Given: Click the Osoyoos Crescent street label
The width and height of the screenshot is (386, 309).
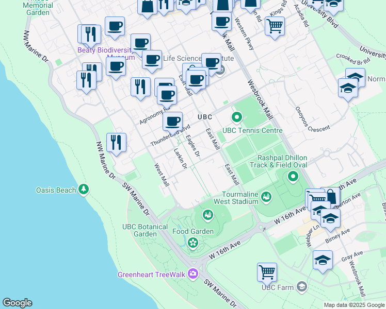Looking at the screenshot, I should pos(311,121).
